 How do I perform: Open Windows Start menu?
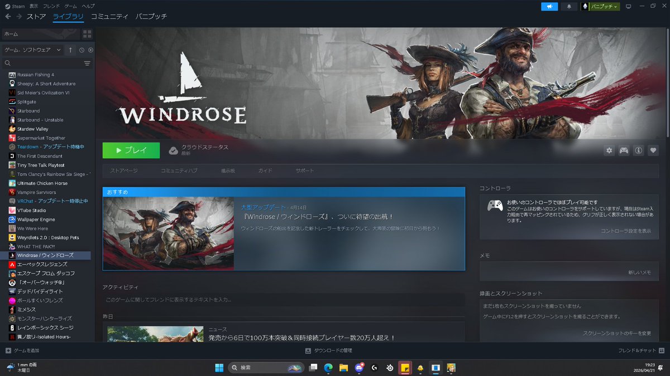point(219,368)
